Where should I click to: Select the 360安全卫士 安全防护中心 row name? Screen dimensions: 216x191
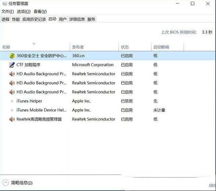(42, 56)
